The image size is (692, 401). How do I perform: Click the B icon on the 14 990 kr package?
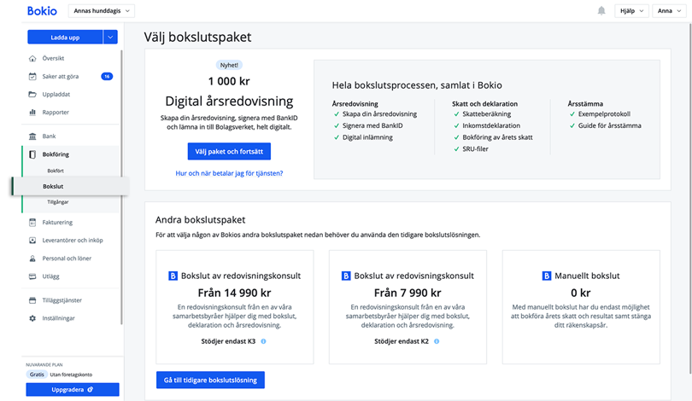pos(173,276)
